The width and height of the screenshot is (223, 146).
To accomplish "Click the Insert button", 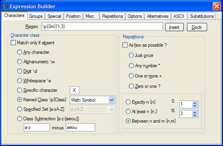I will [174, 27].
